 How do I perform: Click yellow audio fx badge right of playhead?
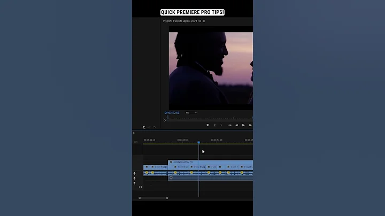209,173
